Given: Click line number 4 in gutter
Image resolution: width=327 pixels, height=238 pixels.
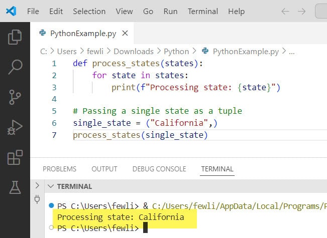Looking at the screenshot, I should click(x=54, y=99).
